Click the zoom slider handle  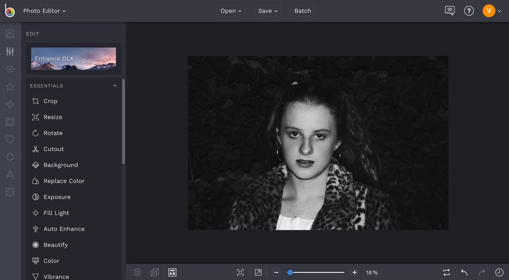290,272
